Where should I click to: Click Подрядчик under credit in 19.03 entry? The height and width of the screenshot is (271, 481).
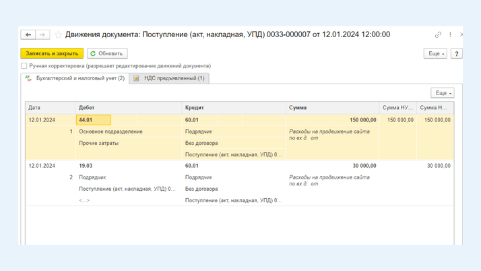[199, 177]
